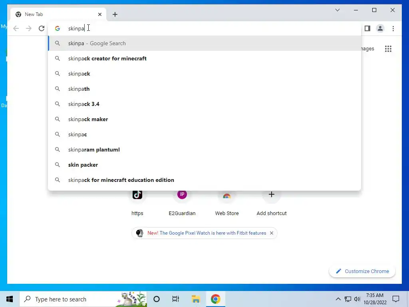Image resolution: width=409 pixels, height=307 pixels.
Task: Select 'skinpa - Google Search' suggestion
Action: pyautogui.click(x=204, y=43)
